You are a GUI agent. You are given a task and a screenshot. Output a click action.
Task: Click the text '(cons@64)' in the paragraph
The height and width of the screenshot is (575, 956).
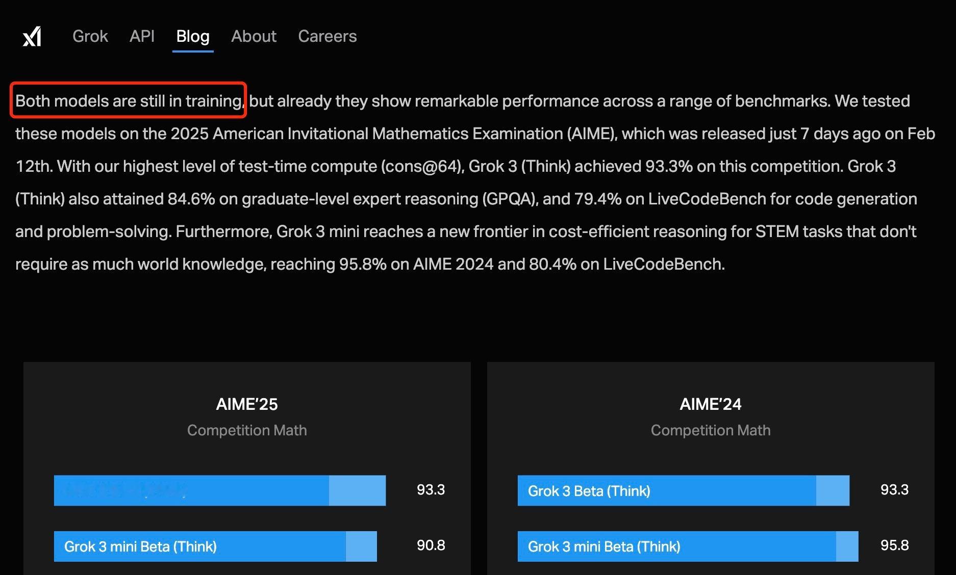tap(422, 166)
